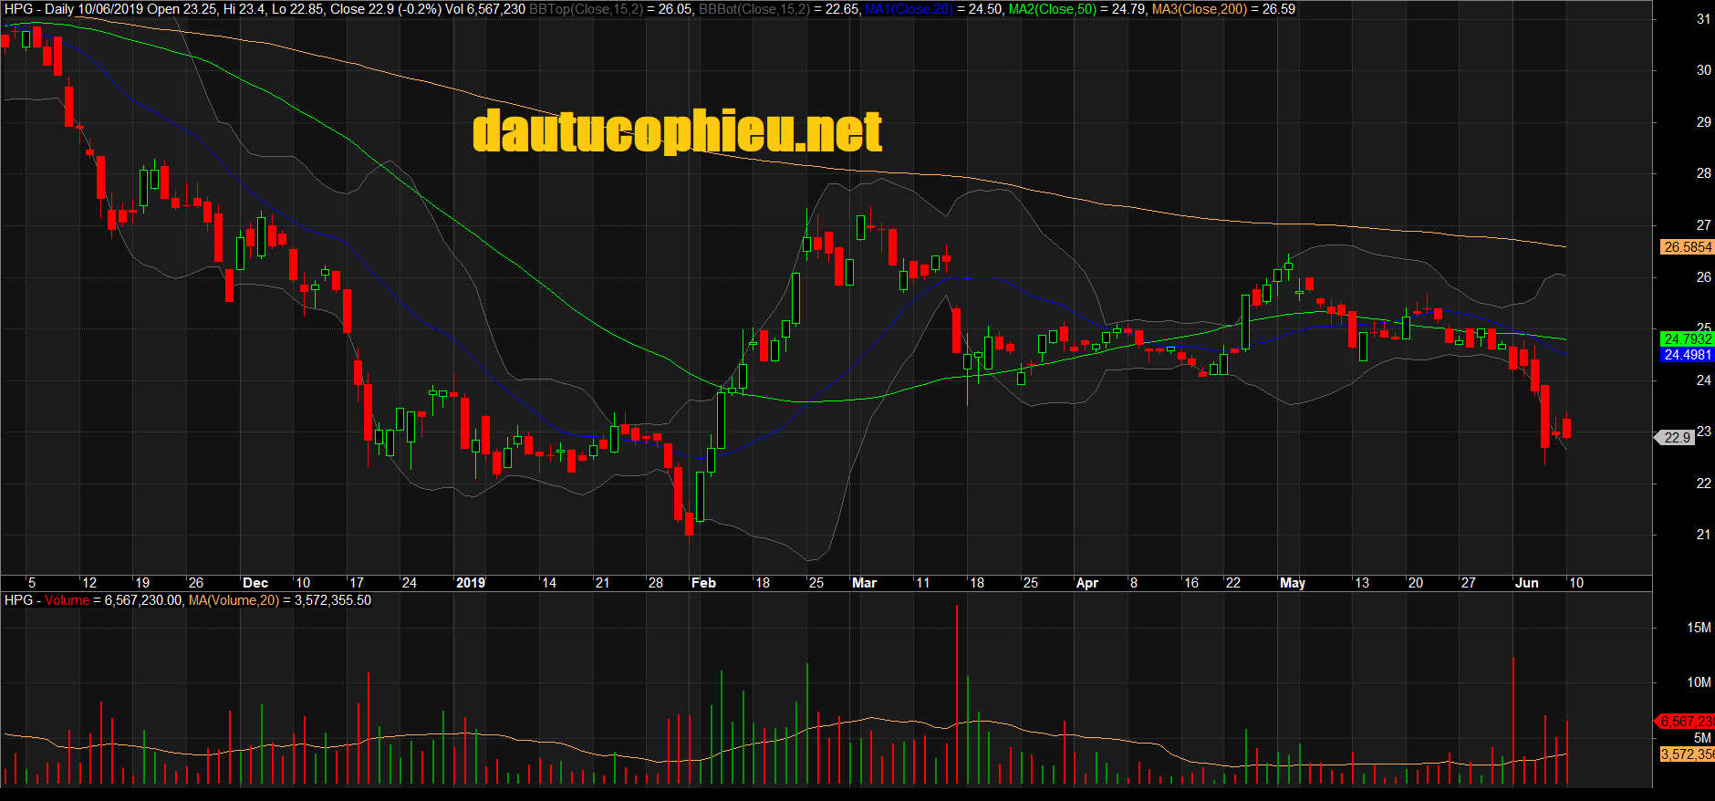Select the orange 26.5854 price tag
Screen dimensions: 1715x801
coord(1688,247)
